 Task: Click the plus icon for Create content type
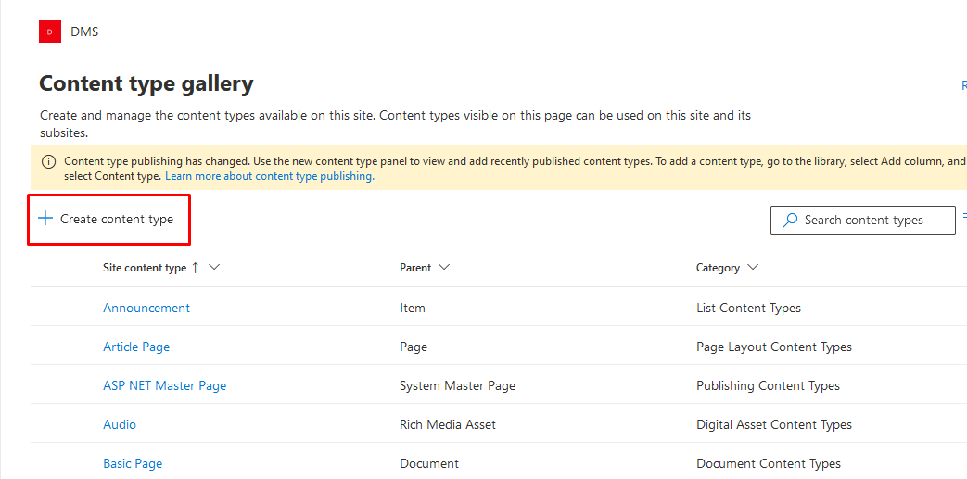point(45,219)
